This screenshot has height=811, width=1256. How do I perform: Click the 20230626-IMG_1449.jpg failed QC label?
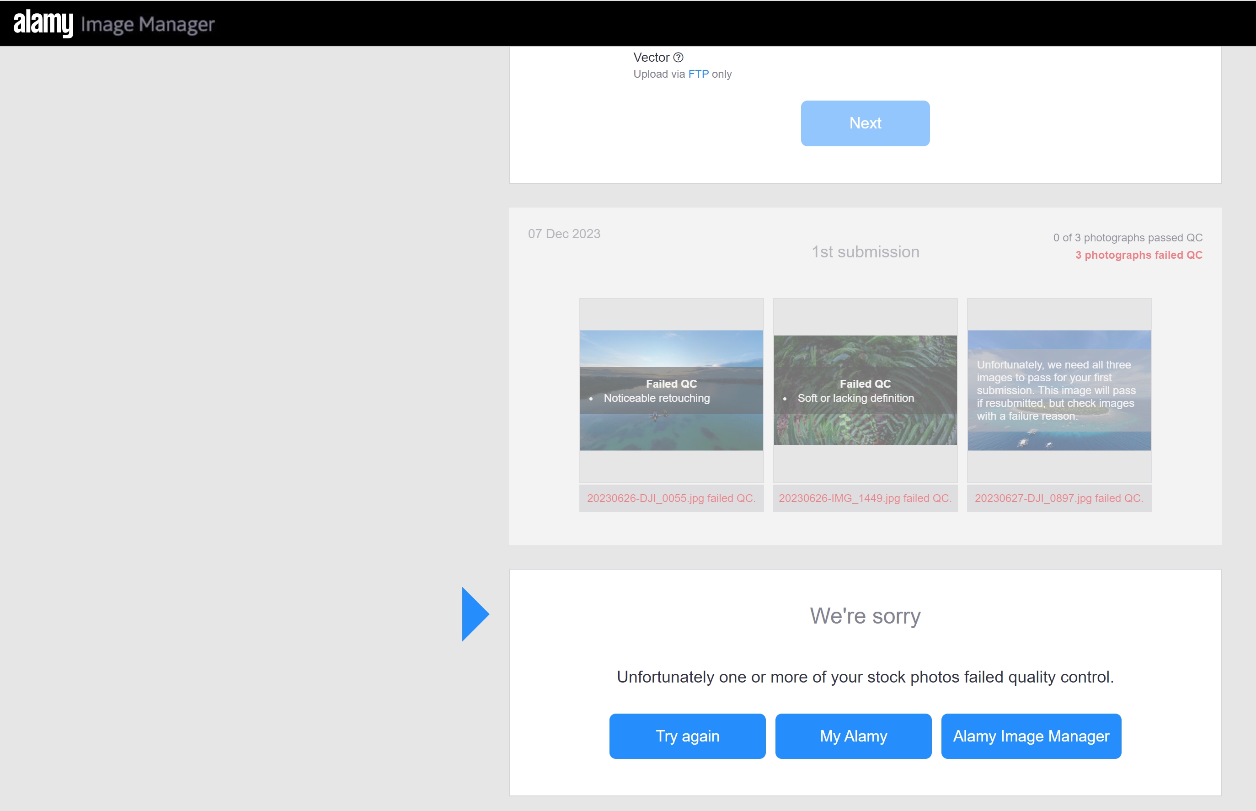pyautogui.click(x=865, y=498)
